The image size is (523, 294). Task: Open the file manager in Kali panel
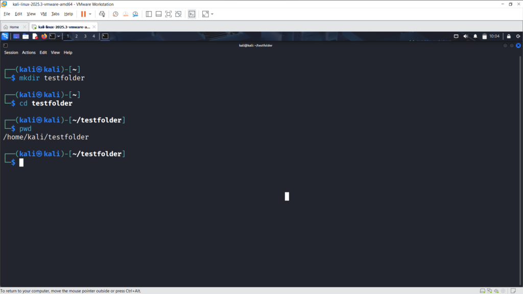click(x=26, y=36)
